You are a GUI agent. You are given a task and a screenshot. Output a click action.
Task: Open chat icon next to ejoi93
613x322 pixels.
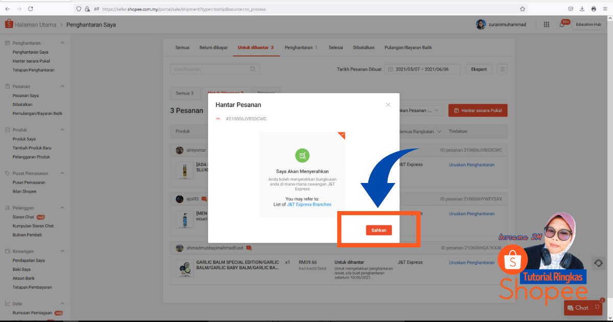click(204, 199)
